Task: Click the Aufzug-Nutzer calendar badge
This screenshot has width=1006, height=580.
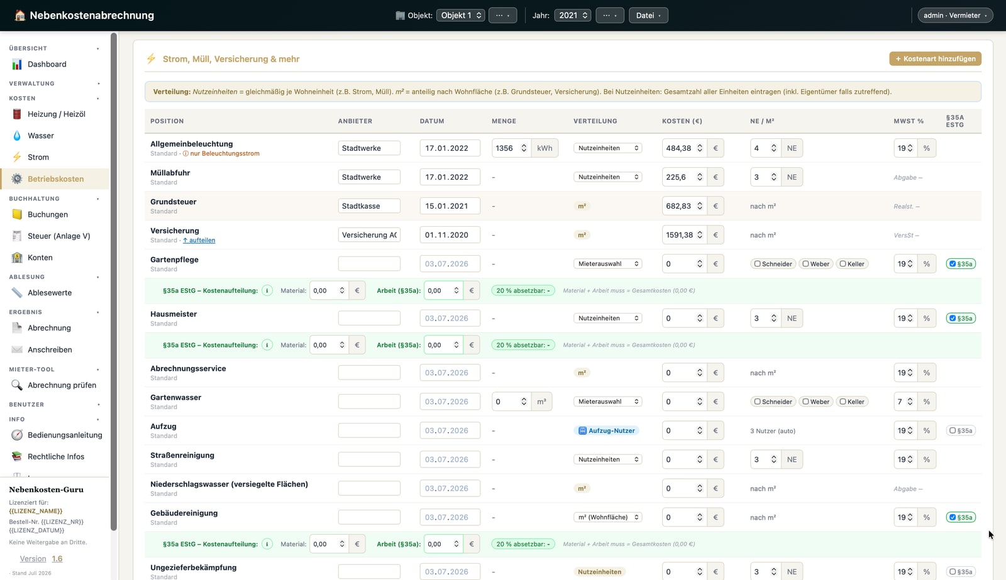Action: 607,430
